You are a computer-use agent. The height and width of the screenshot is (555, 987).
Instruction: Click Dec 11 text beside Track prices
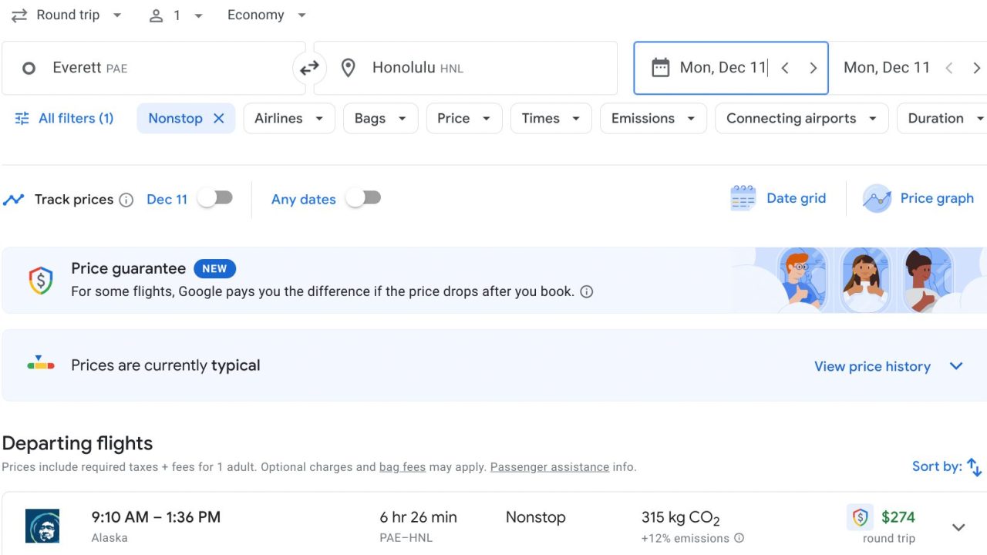point(167,200)
